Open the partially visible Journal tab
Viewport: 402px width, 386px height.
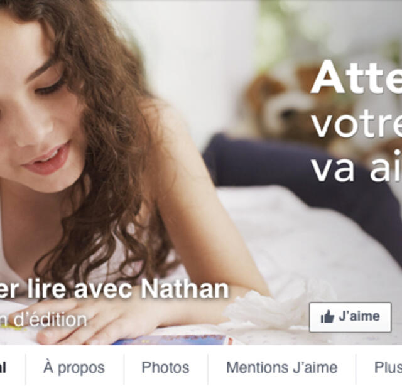tap(3, 368)
